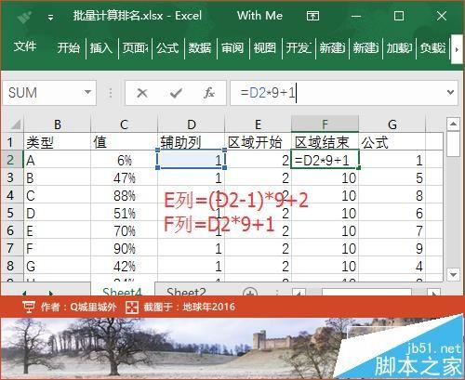Open the 视图 tab
This screenshot has width=465, height=380.
[265, 47]
